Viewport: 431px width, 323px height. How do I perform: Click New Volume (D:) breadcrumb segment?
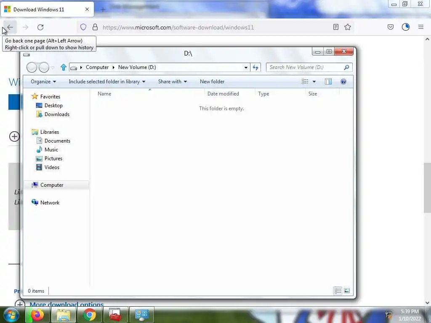pyautogui.click(x=137, y=67)
